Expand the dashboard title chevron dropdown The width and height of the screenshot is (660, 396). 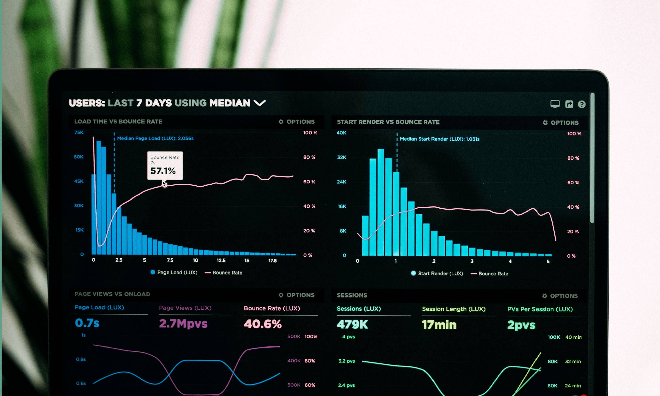click(260, 103)
